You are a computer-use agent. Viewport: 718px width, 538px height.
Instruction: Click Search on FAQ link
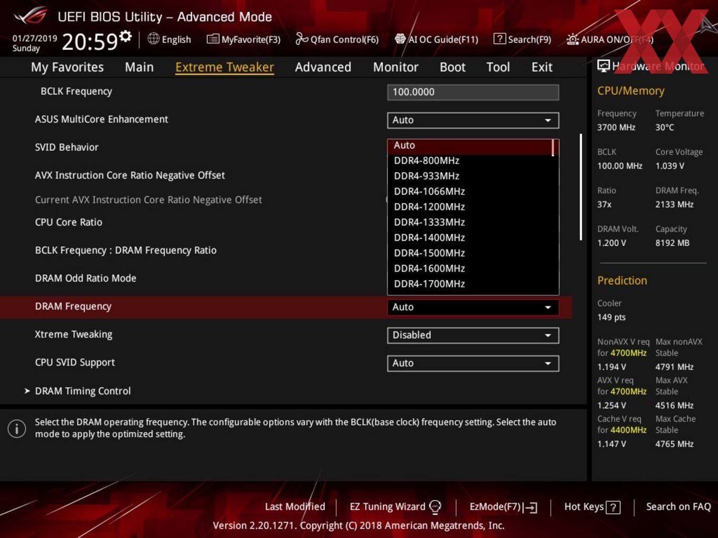click(x=678, y=506)
